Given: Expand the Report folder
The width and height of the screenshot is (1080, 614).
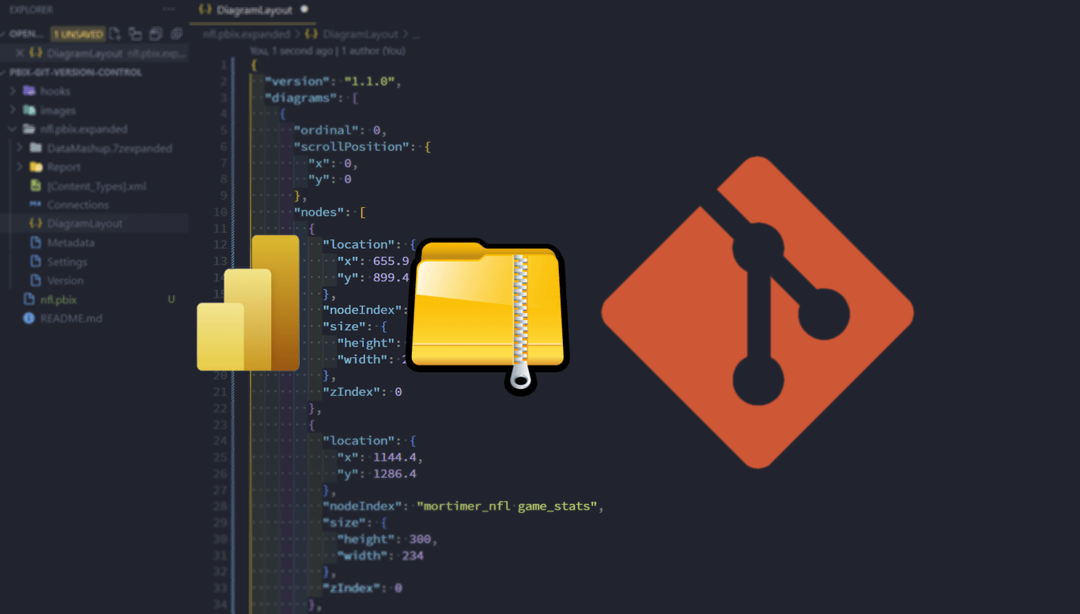Looking at the screenshot, I should [x=20, y=167].
